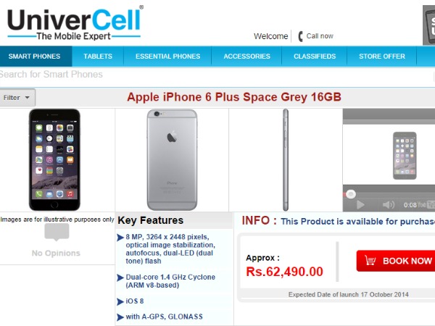Expand the Filter dropdown
The width and height of the screenshot is (435, 326).
coord(17,98)
